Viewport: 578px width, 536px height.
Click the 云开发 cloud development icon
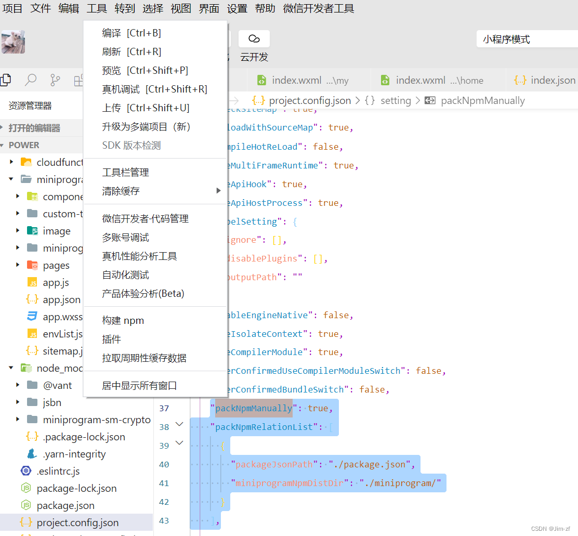pyautogui.click(x=254, y=38)
